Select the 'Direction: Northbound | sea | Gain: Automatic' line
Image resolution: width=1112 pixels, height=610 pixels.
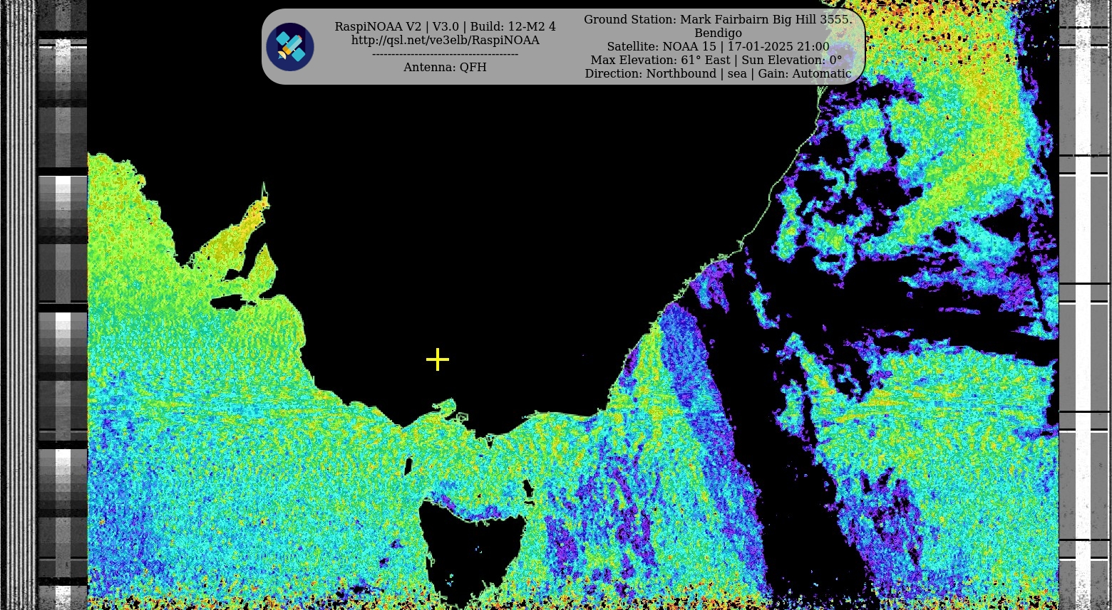(x=718, y=74)
